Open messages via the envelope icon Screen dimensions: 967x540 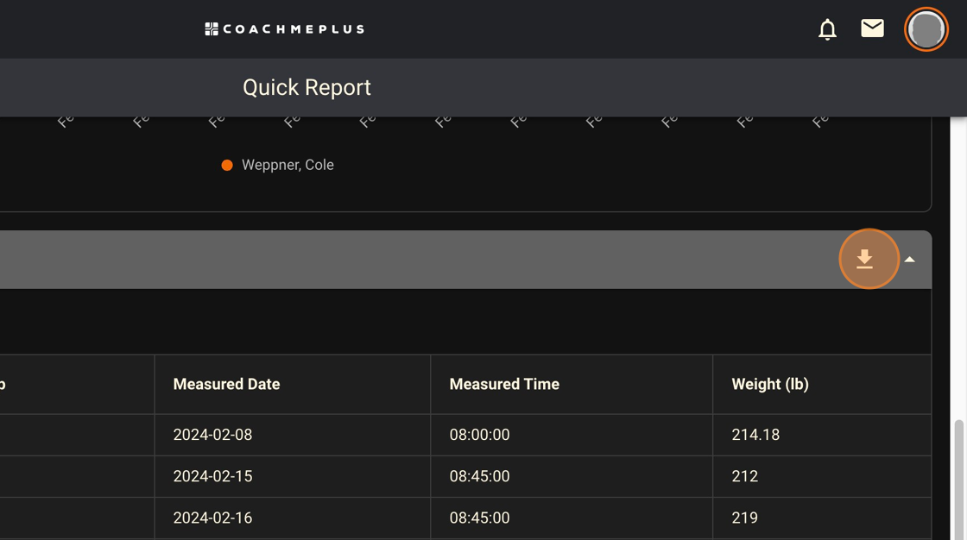872,28
